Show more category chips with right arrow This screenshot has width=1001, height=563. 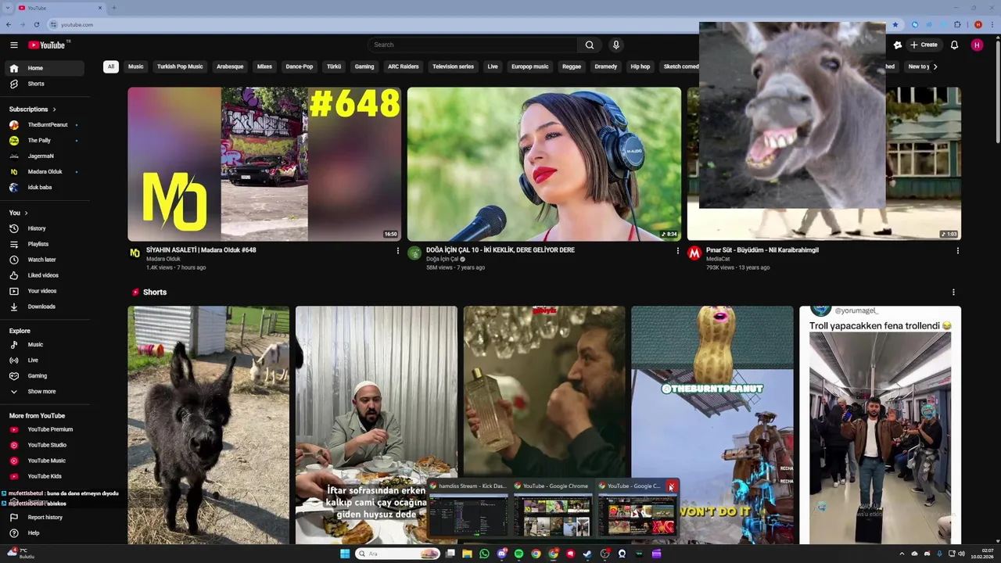click(935, 66)
